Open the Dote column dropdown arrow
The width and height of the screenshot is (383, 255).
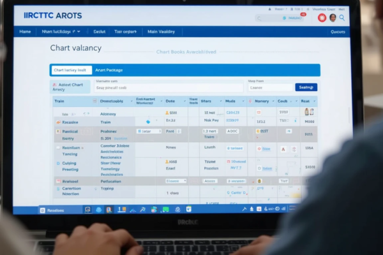184,101
